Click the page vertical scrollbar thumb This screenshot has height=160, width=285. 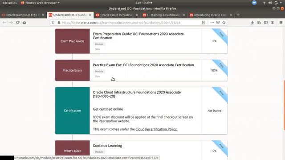(284, 105)
